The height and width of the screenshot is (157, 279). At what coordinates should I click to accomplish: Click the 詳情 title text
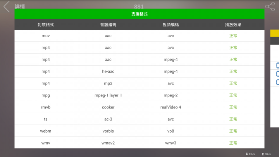pos(20,7)
